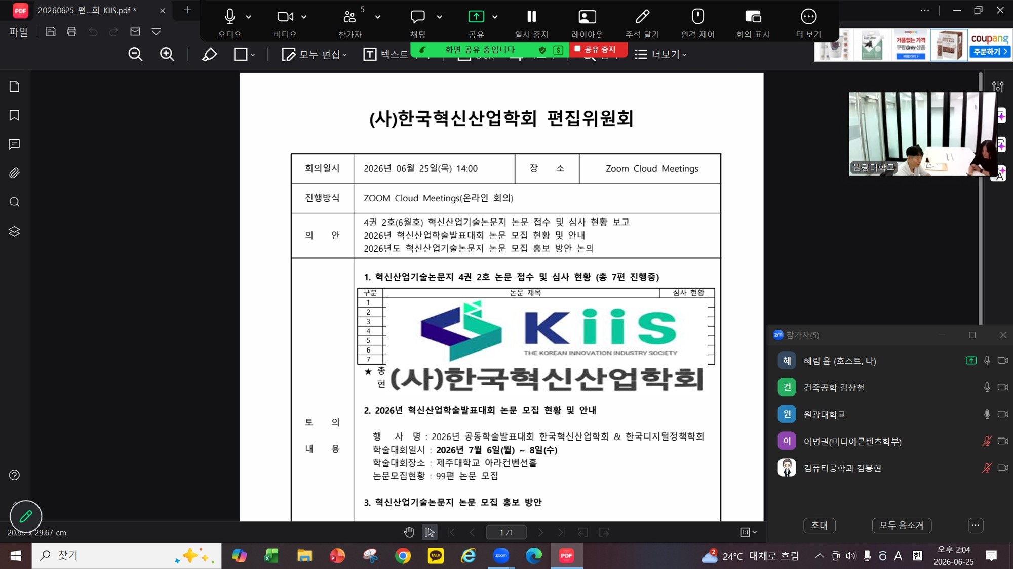Image resolution: width=1013 pixels, height=569 pixels.
Task: Pop out the 참가자 panel window icon
Action: [x=972, y=335]
